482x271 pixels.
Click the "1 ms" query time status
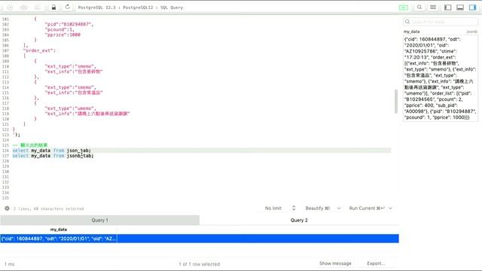click(x=9, y=264)
